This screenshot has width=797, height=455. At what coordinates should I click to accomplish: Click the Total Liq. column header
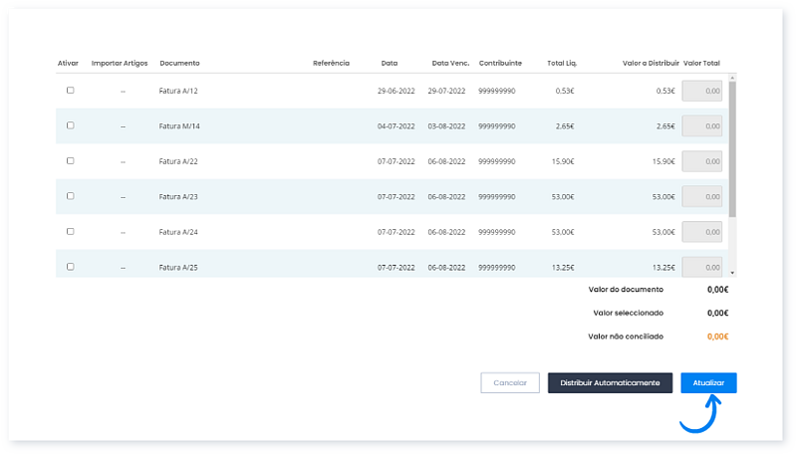pos(563,63)
